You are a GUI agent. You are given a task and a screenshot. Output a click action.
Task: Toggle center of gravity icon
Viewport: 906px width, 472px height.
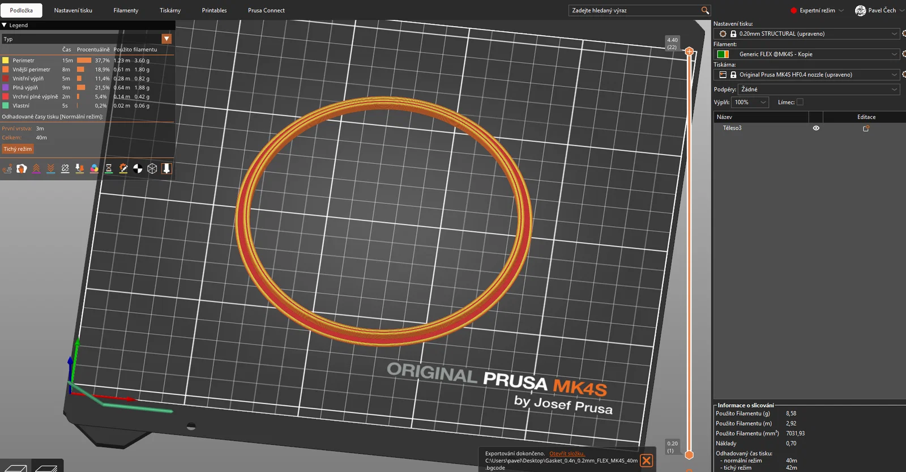[138, 169]
